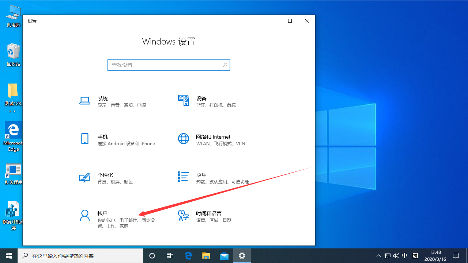Screen dimensions: 468x263
Task: Open 帐户 (Accounts) settings
Action: 110,216
